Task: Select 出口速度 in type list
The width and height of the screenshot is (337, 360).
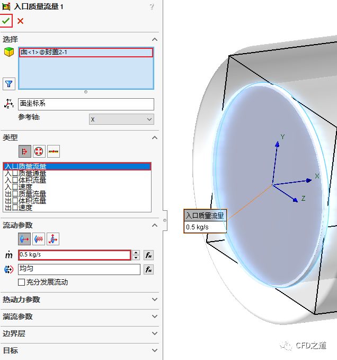Action: (77, 208)
